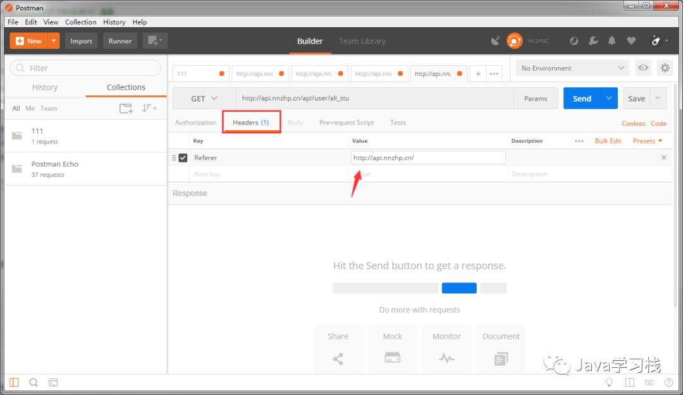Open the Authorization tab

pyautogui.click(x=195, y=123)
